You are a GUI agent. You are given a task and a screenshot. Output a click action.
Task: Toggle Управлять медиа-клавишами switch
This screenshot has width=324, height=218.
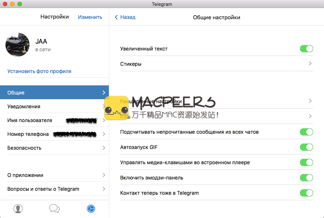(307, 162)
